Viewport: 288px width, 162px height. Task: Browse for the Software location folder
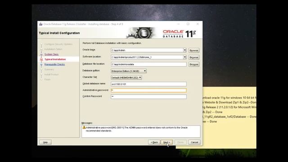point(194,57)
